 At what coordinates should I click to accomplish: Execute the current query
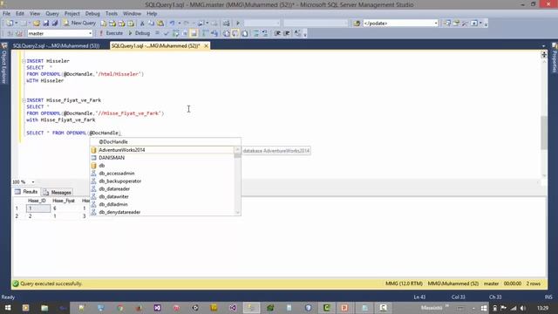111,33
